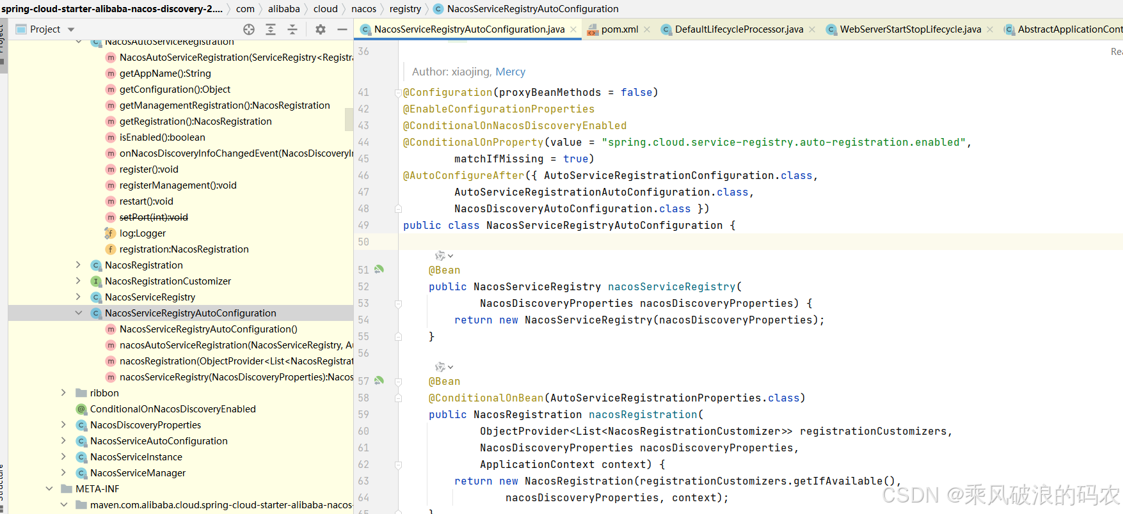Toggle fold marker at line 53 method

coord(398,304)
